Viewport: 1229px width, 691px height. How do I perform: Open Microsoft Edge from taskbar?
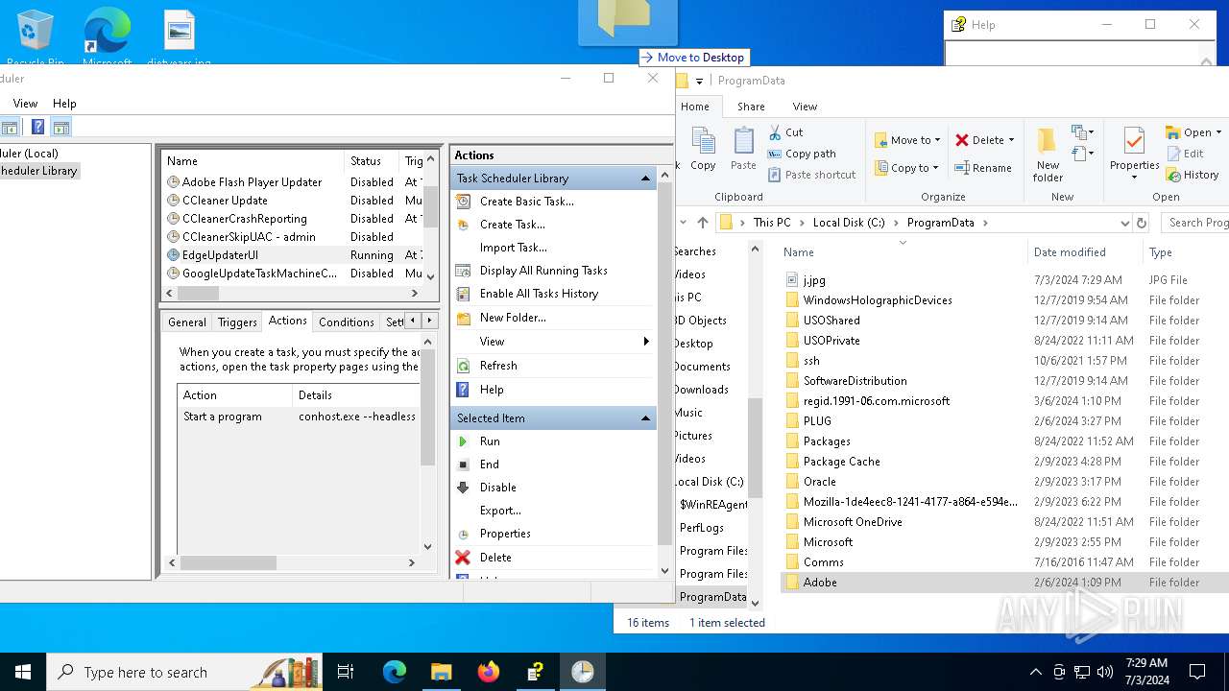395,672
